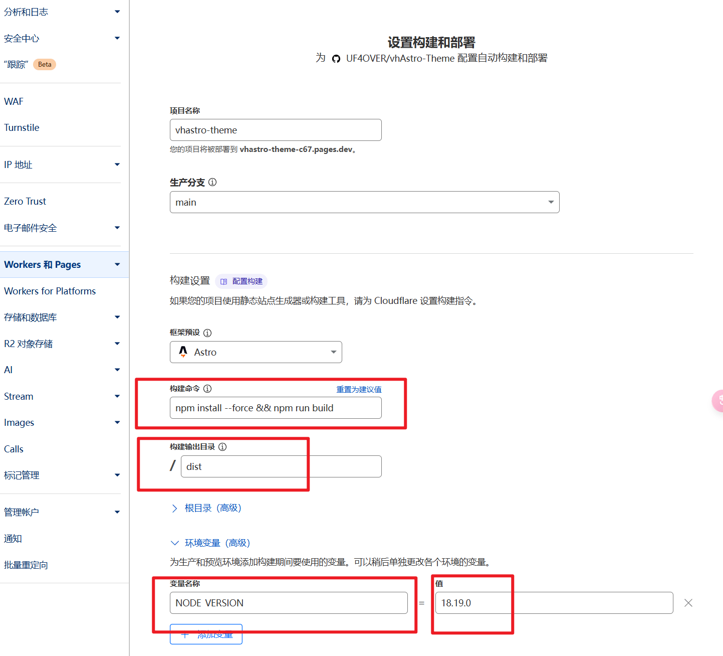Viewport: 723px width, 656px height.
Task: Open the Astro framework preset dropdown
Action: [x=256, y=352]
